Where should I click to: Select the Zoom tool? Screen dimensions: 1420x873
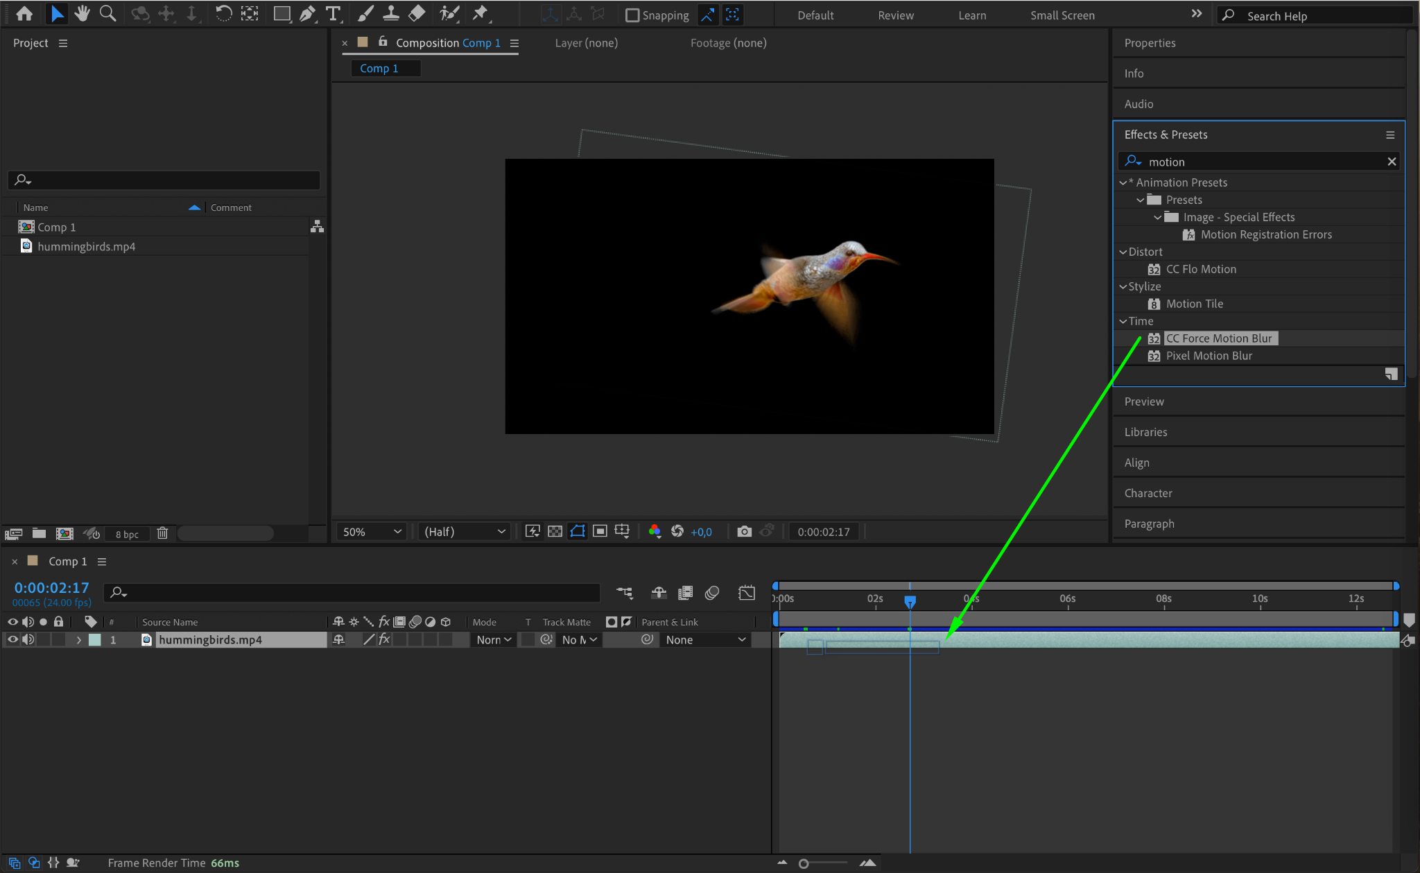tap(107, 13)
